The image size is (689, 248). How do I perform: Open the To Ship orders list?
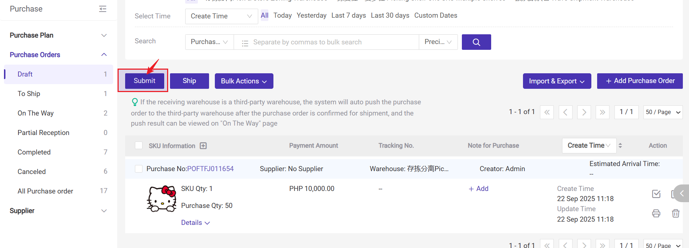pyautogui.click(x=29, y=94)
